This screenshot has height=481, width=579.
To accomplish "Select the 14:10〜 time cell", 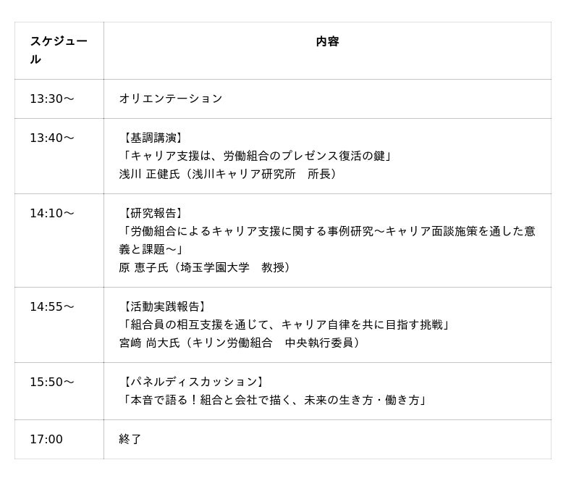I will [51, 213].
